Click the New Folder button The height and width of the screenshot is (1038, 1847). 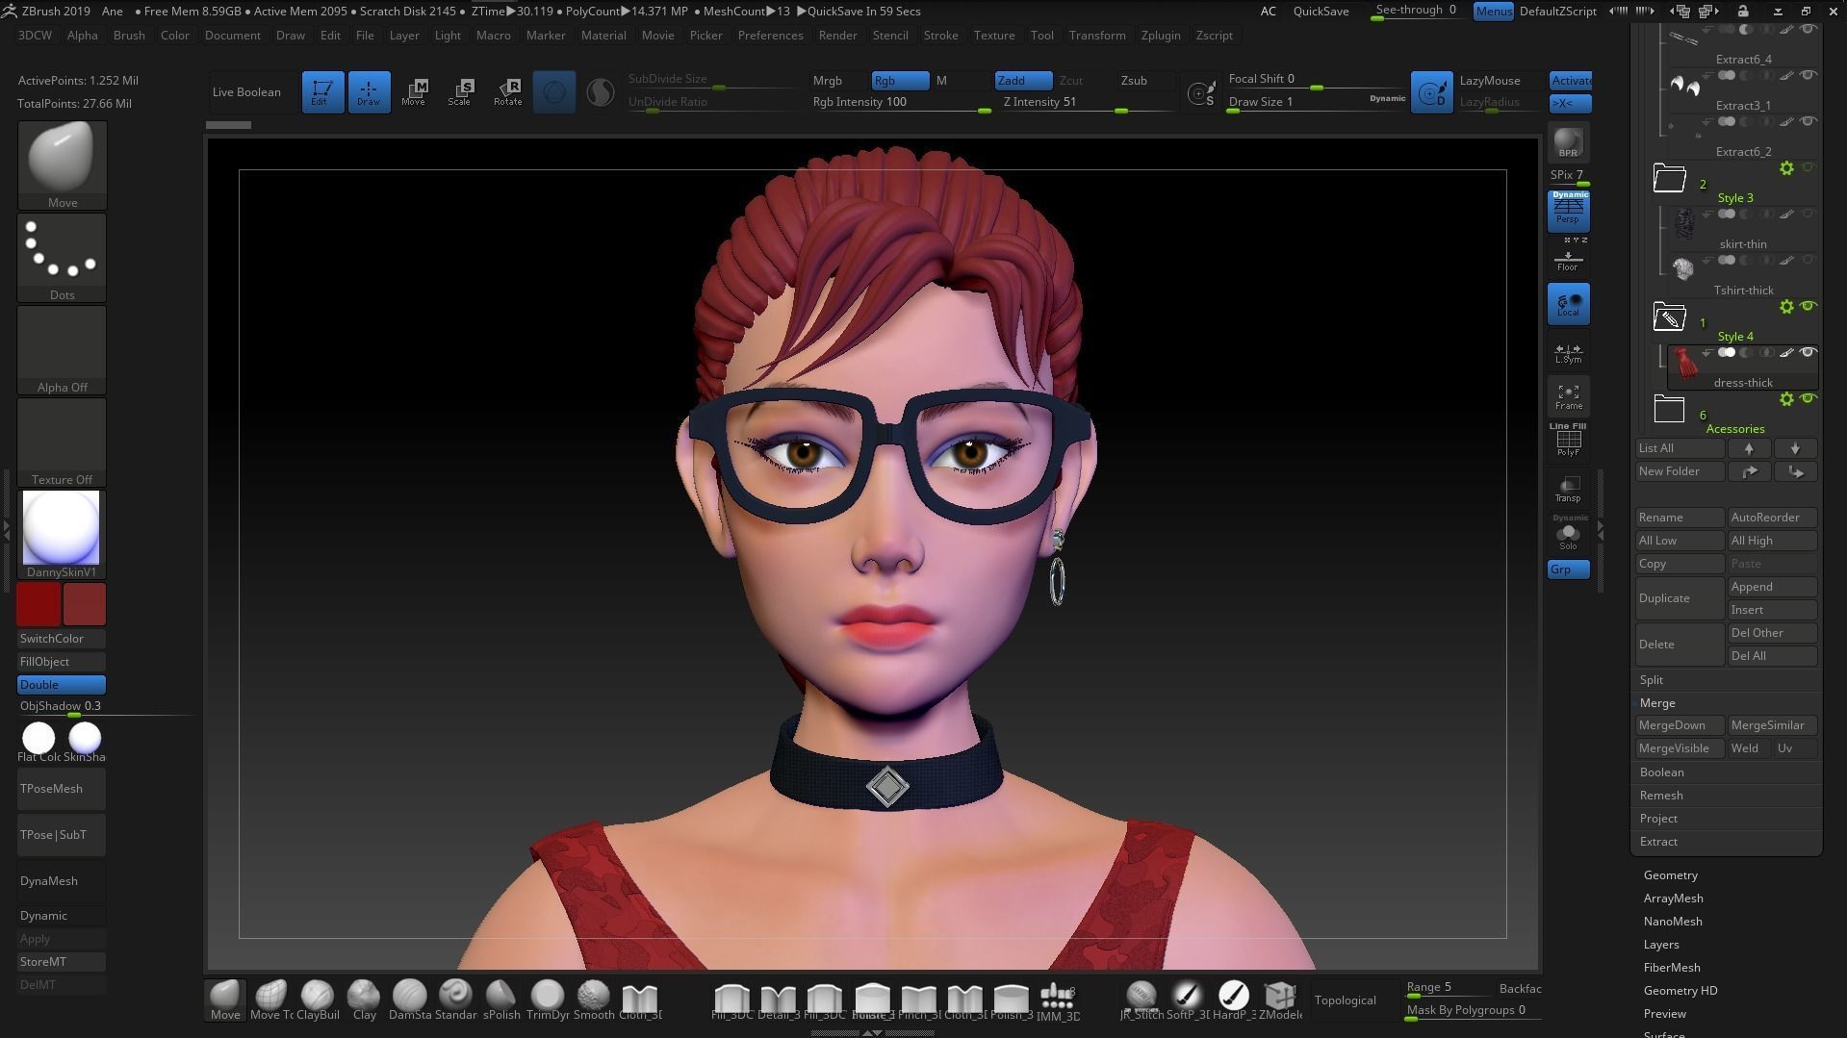pyautogui.click(x=1680, y=471)
